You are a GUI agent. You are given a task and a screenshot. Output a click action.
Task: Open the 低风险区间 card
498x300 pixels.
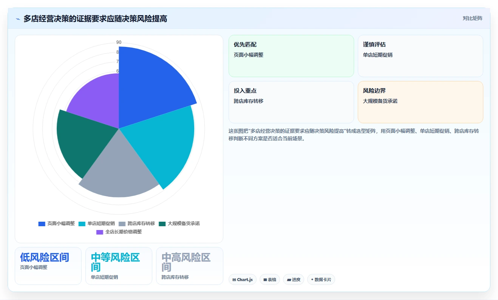[x=48, y=266]
